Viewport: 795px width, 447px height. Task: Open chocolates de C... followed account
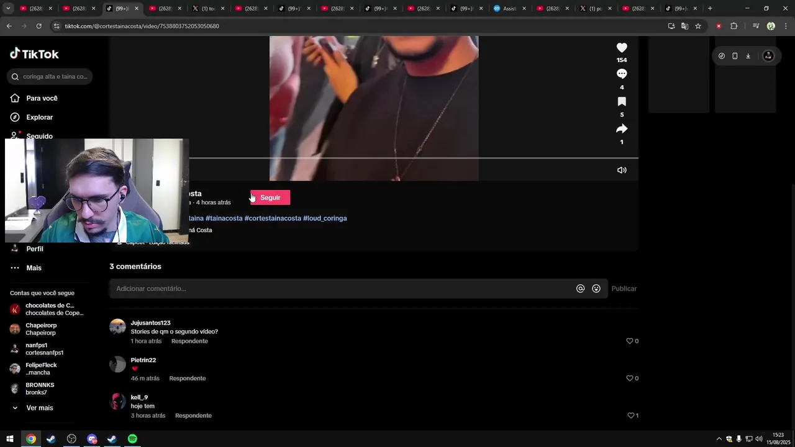tap(47, 309)
